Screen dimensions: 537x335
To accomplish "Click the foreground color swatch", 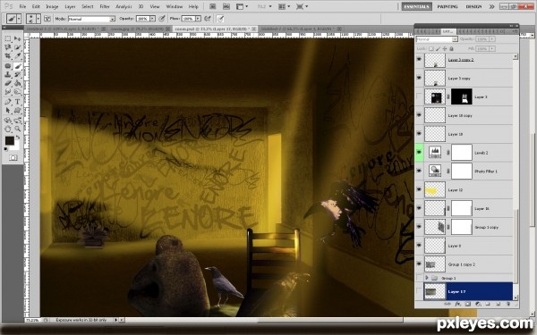I will click(x=9, y=140).
